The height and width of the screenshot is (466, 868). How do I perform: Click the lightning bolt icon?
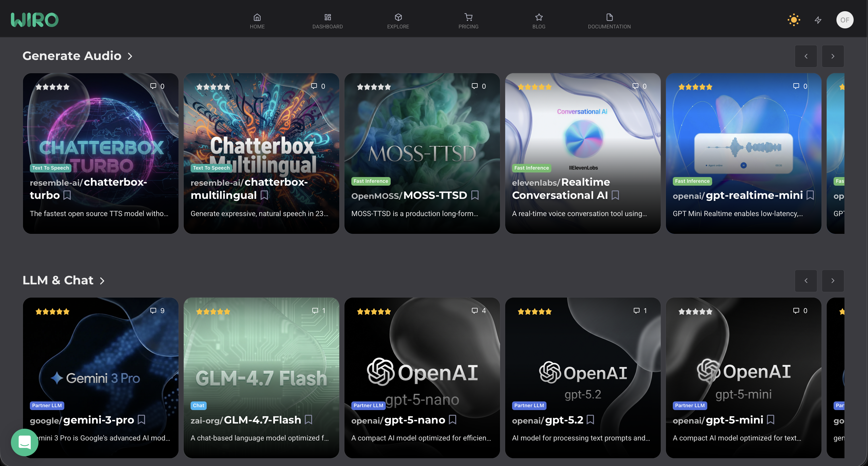pyautogui.click(x=818, y=20)
